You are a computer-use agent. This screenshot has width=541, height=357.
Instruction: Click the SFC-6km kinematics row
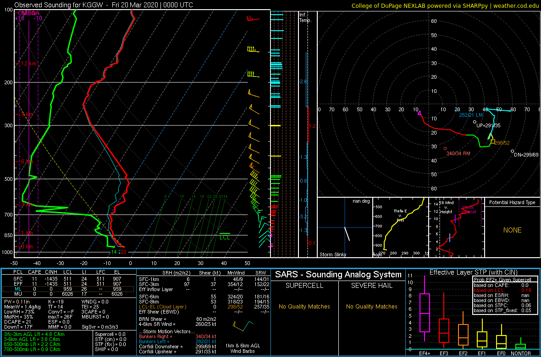204,297
